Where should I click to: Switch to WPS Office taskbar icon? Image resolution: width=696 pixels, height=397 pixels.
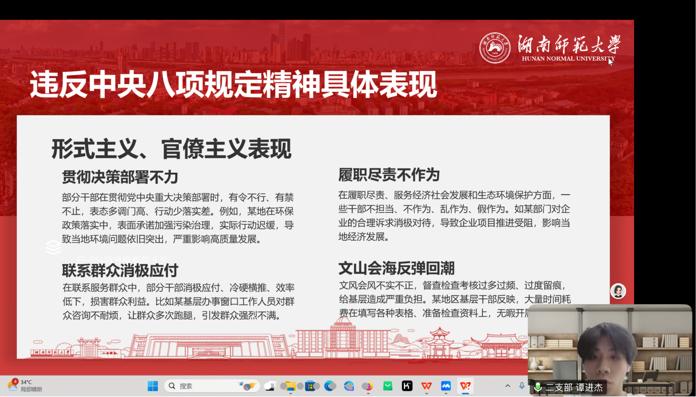tap(426, 386)
